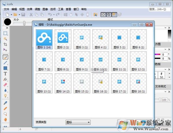Expand the new file dropdown arrow

(11, 14)
